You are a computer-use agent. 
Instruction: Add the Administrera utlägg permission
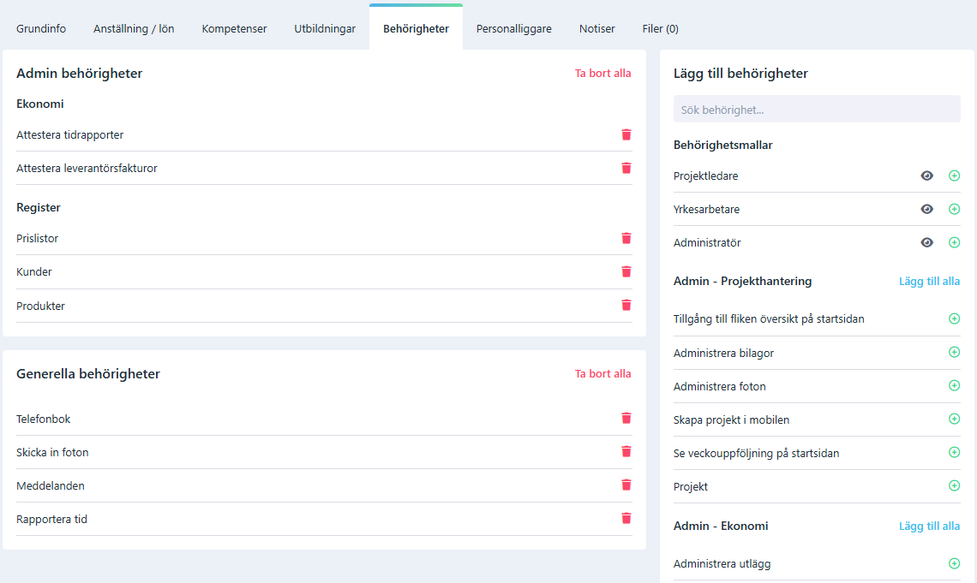click(954, 563)
